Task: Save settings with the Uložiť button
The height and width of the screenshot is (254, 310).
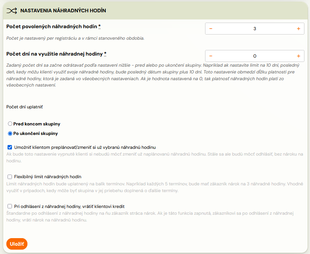Action: point(17,244)
